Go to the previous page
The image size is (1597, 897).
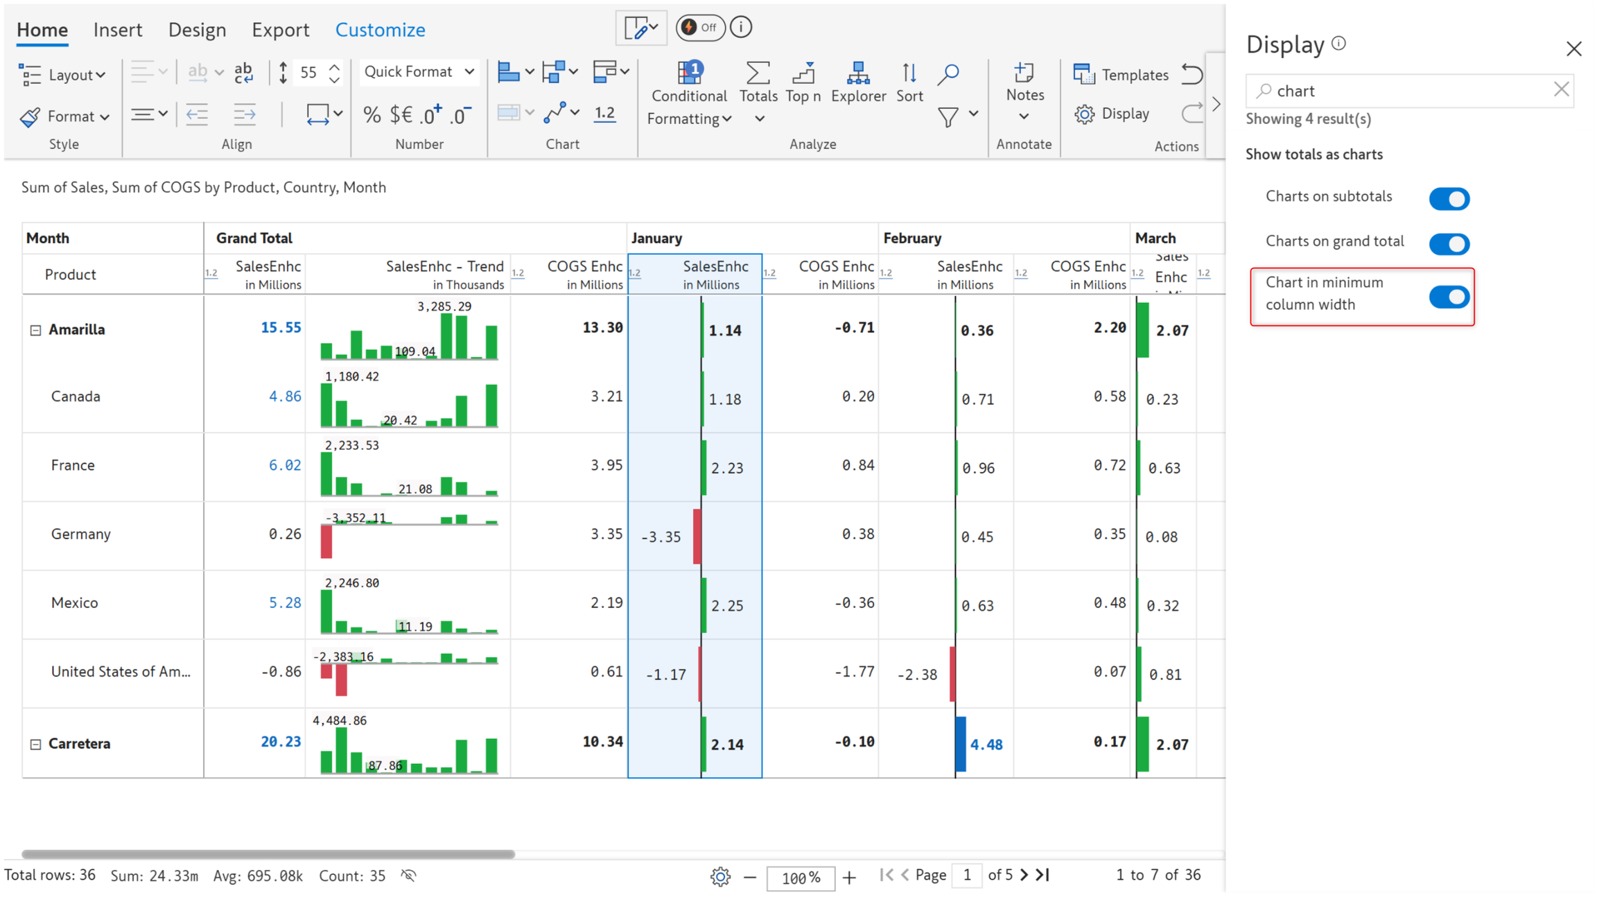(905, 875)
